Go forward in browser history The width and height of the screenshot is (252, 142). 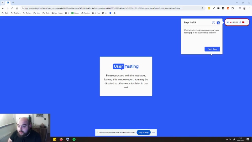click(7, 8)
